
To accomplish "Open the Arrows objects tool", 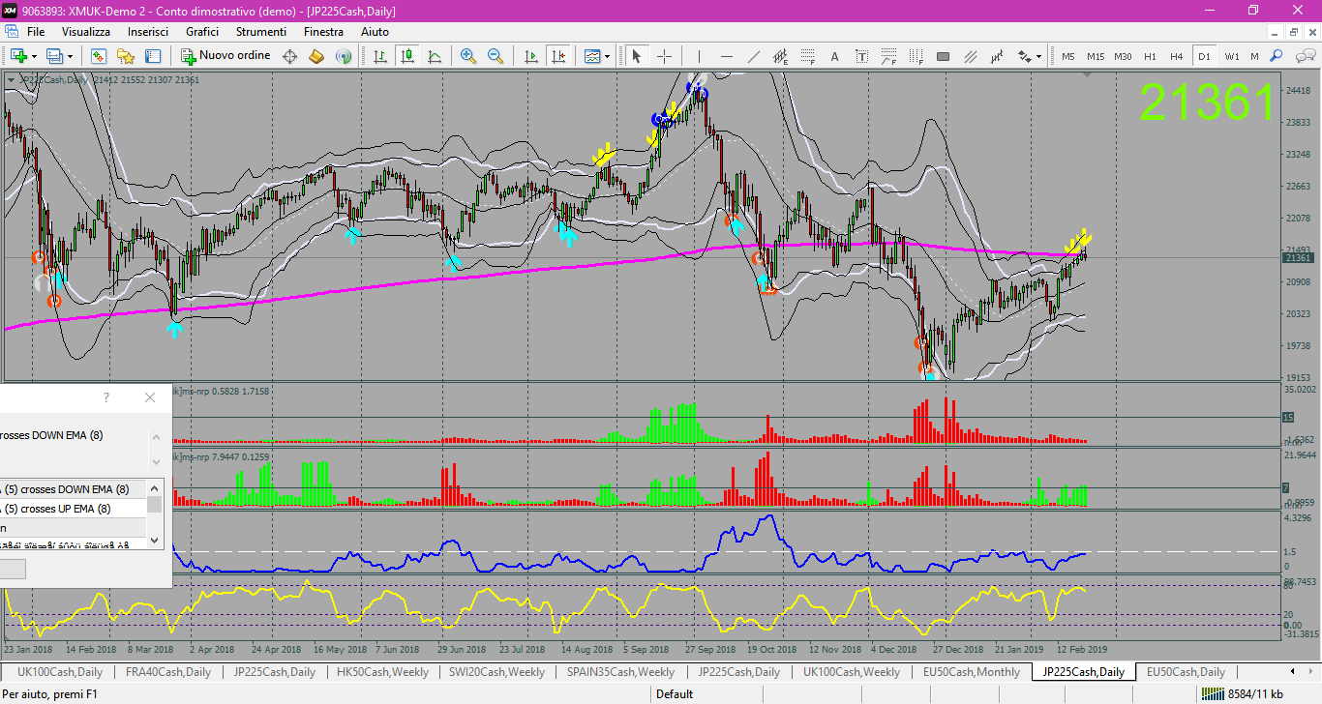I will pyautogui.click(x=1024, y=56).
